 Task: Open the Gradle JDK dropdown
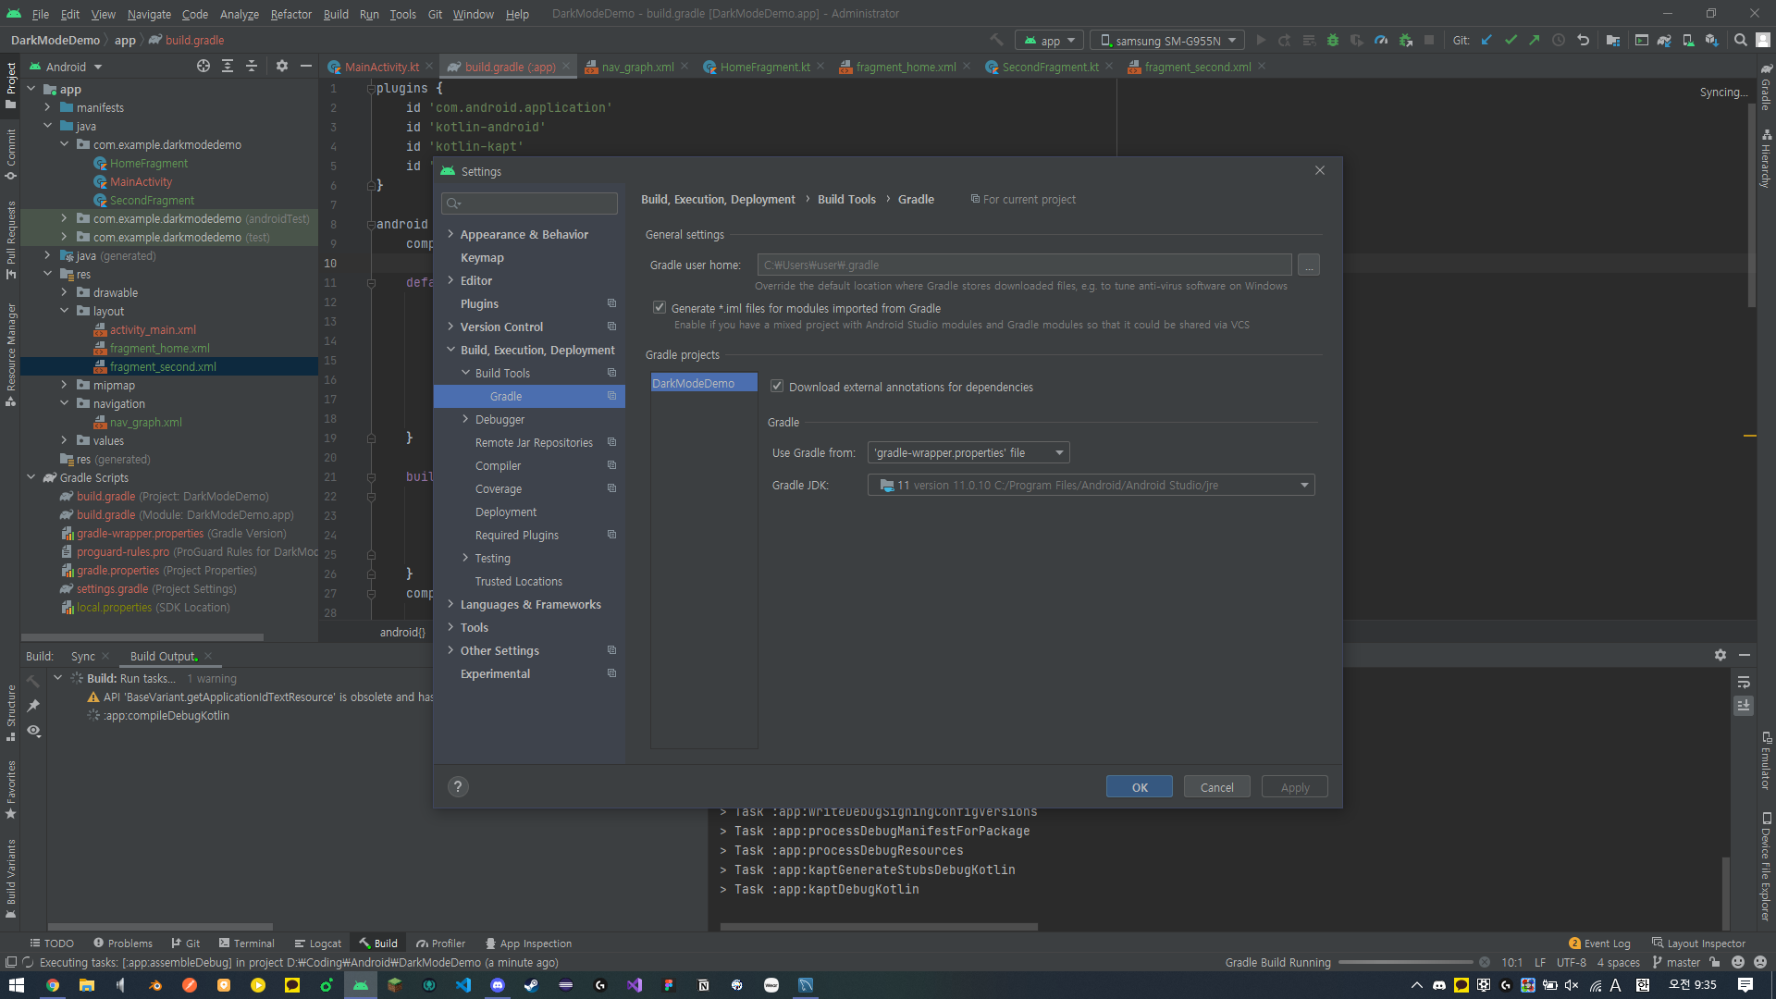(x=1091, y=486)
